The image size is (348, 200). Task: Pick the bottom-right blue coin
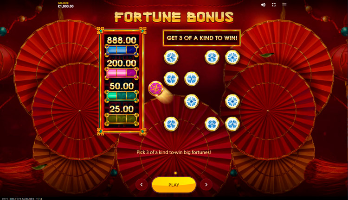tap(232, 124)
